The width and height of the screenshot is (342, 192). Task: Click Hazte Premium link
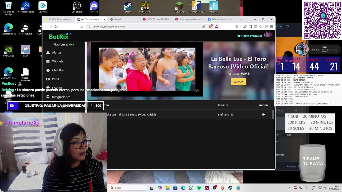[x=250, y=36]
